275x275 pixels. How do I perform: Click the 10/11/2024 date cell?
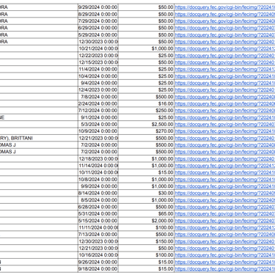click(x=98, y=172)
